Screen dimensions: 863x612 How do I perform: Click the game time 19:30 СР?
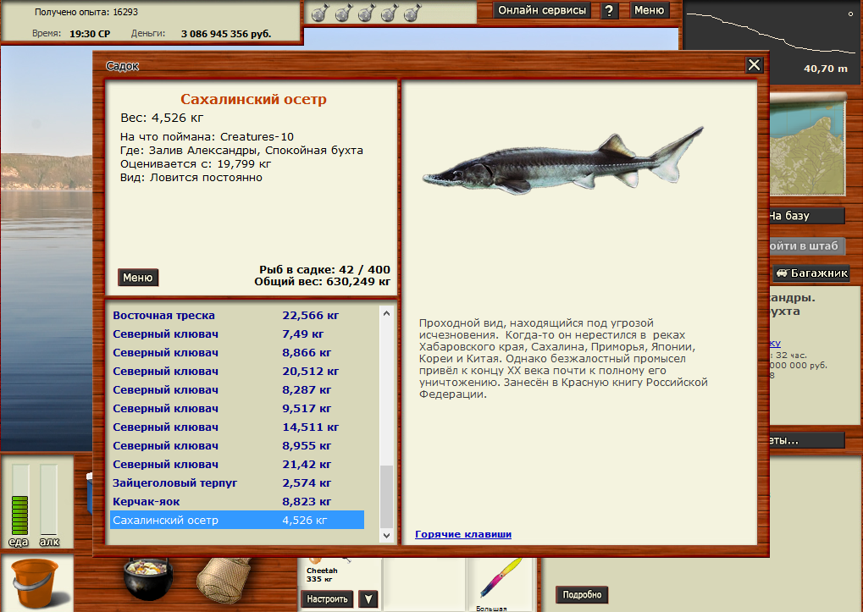(90, 34)
